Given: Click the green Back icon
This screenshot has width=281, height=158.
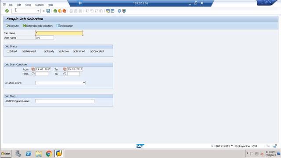Looking at the screenshot, I should (55, 11).
